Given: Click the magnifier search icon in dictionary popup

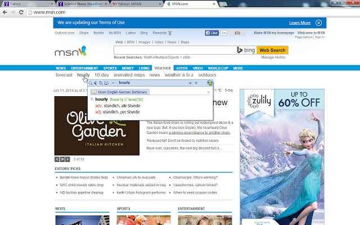Looking at the screenshot, I should [91, 83].
